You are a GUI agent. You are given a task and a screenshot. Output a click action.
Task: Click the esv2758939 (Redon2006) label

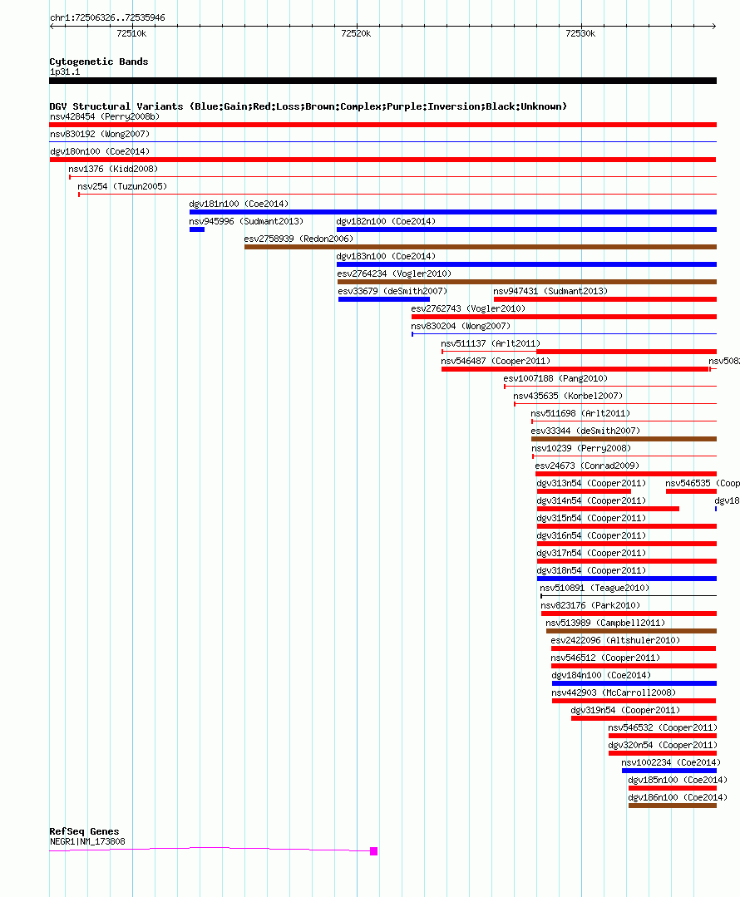click(x=298, y=239)
